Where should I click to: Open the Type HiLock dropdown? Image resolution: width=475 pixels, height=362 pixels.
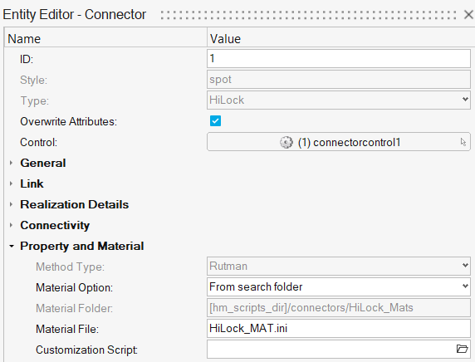(338, 100)
